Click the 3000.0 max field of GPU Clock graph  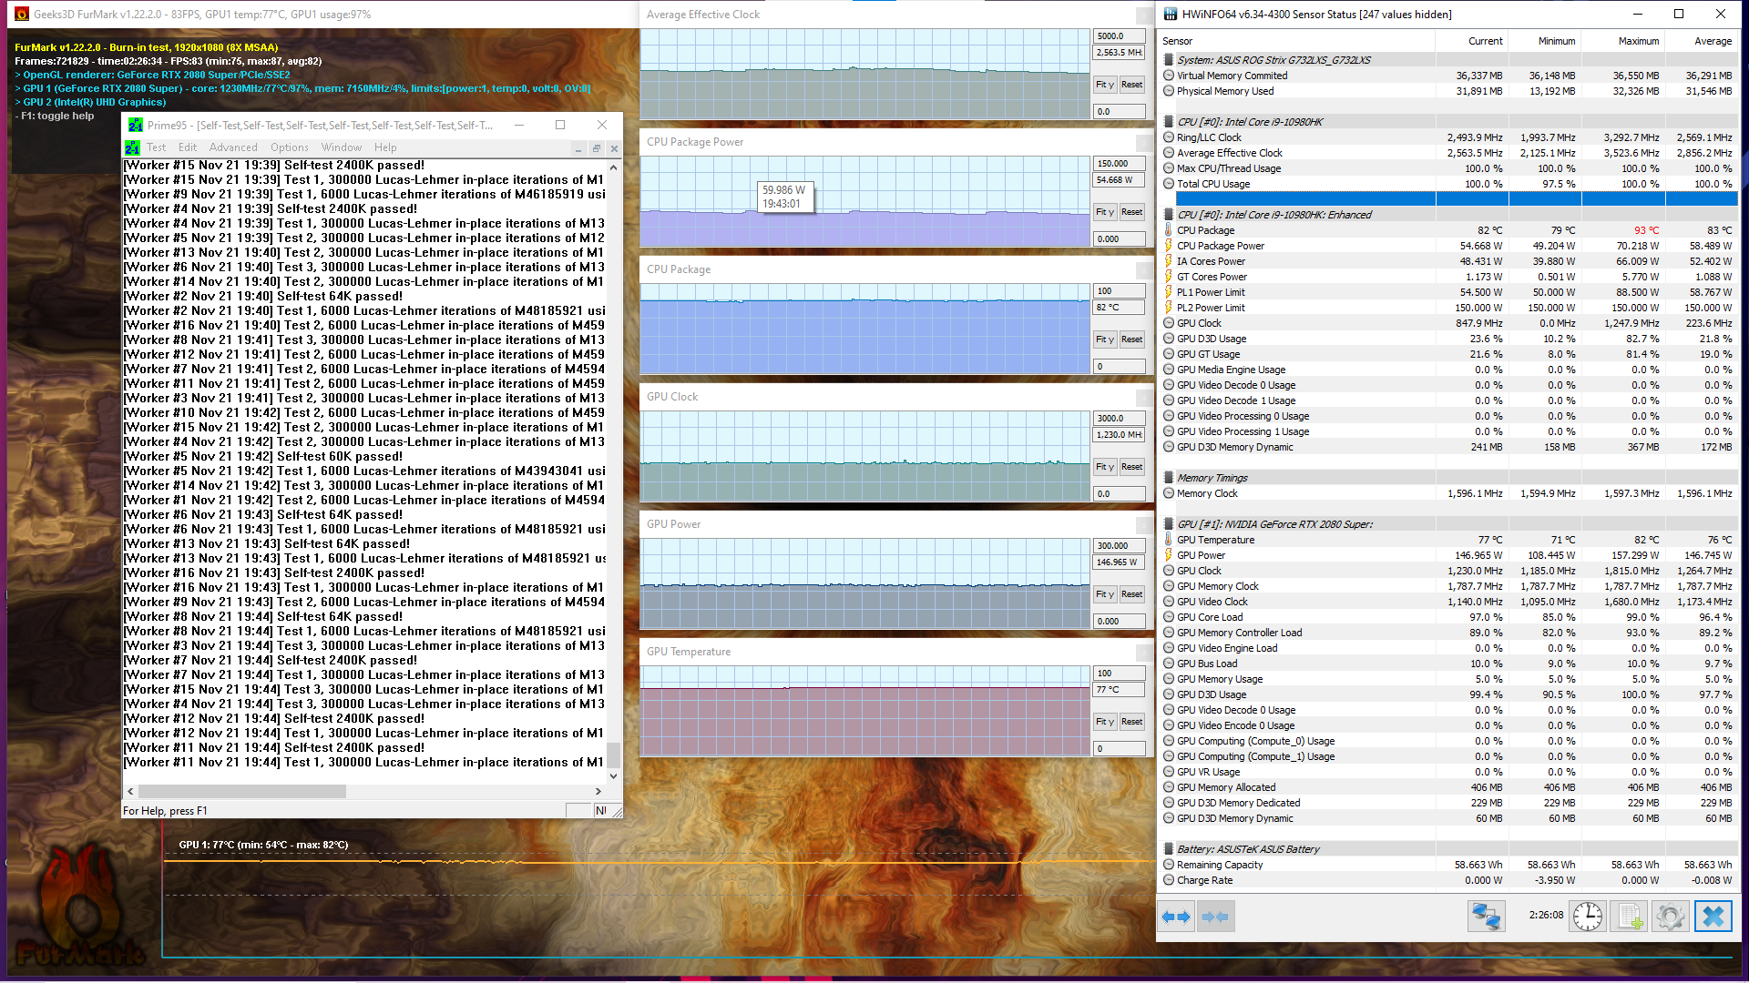(1119, 419)
